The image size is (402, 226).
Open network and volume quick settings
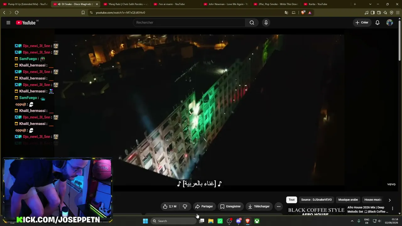(377, 221)
